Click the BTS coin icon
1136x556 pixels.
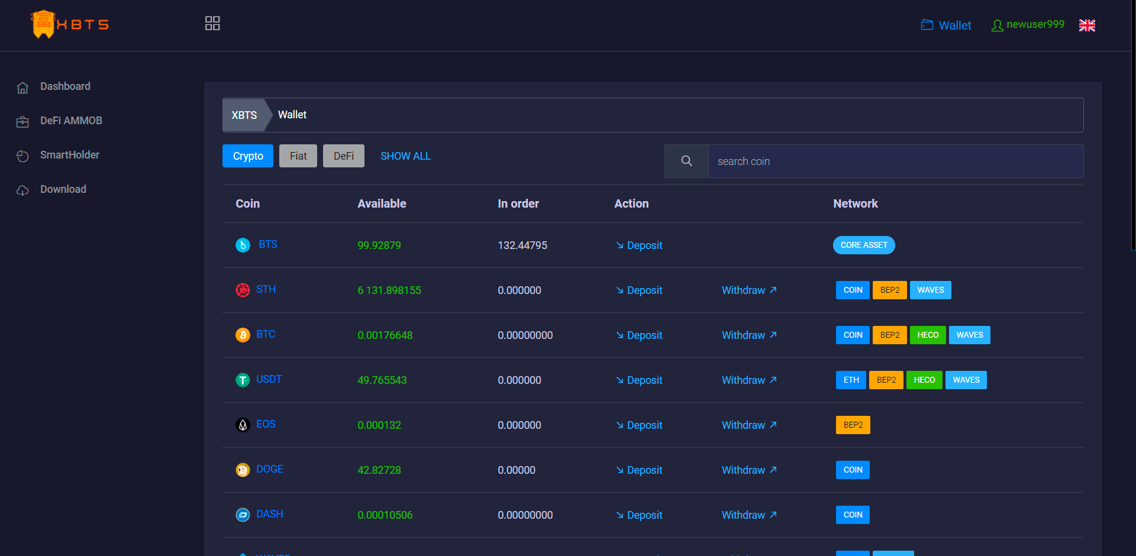coord(243,245)
